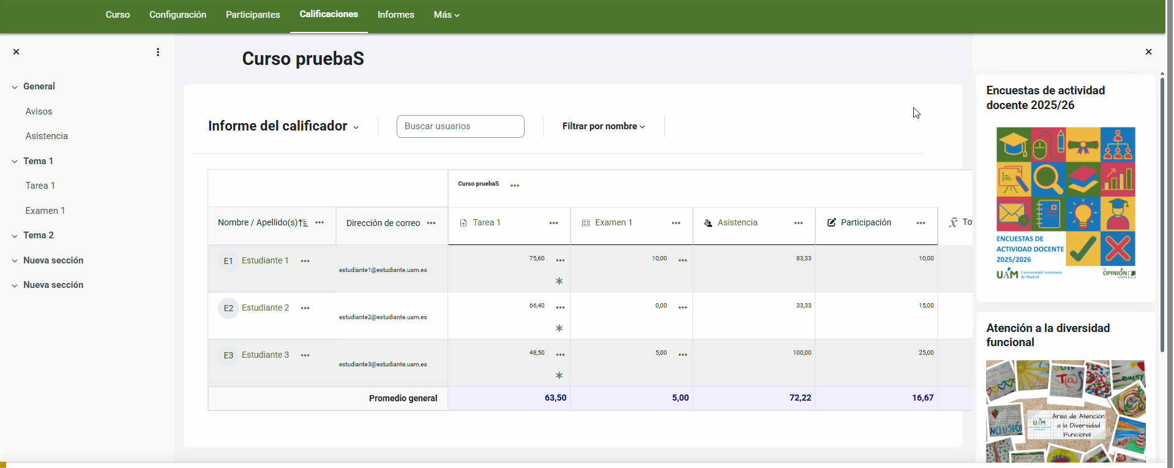Screen dimensions: 1174x468
Task: Open the Más navigation menu
Action: [x=446, y=15]
